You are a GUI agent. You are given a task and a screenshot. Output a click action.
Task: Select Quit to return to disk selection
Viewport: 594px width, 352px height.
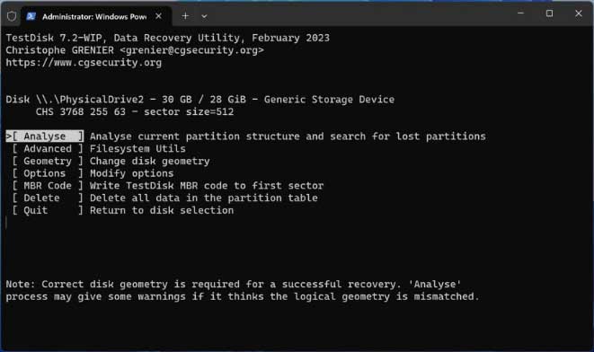pos(48,210)
